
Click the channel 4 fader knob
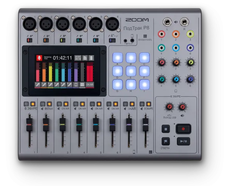click(79, 123)
